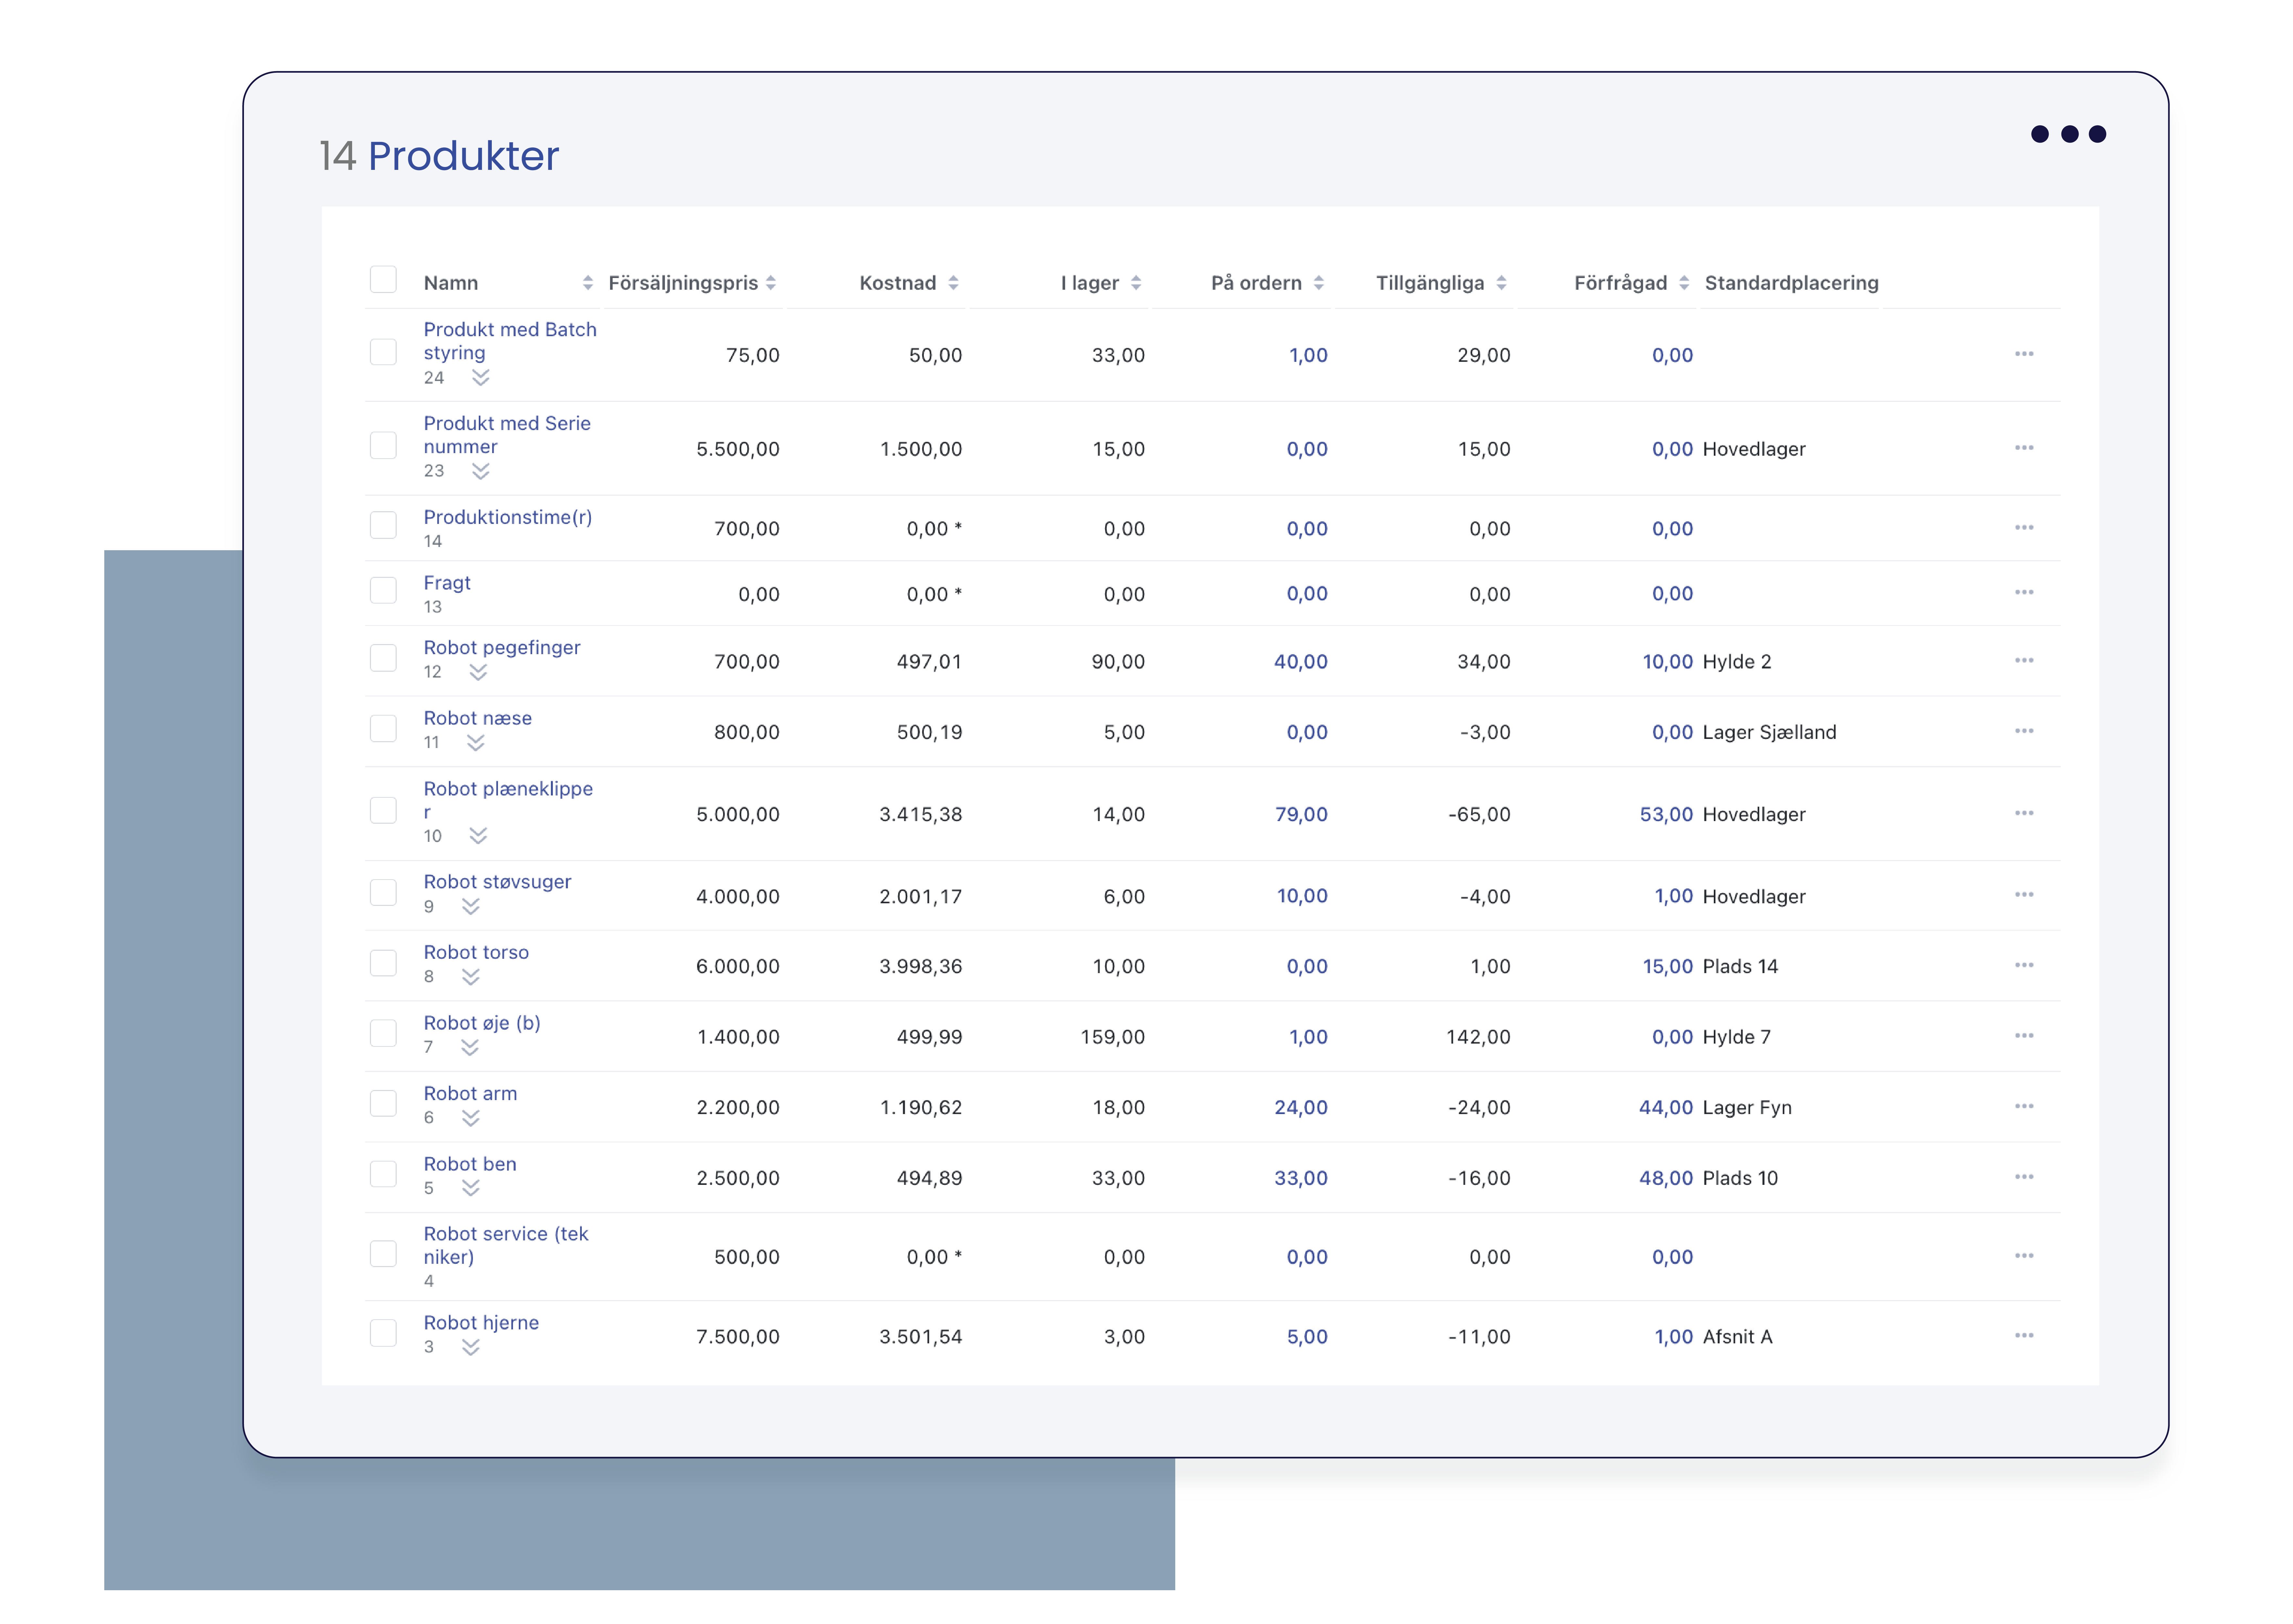Expand the Robot ben row chevron

pyautogui.click(x=471, y=1188)
